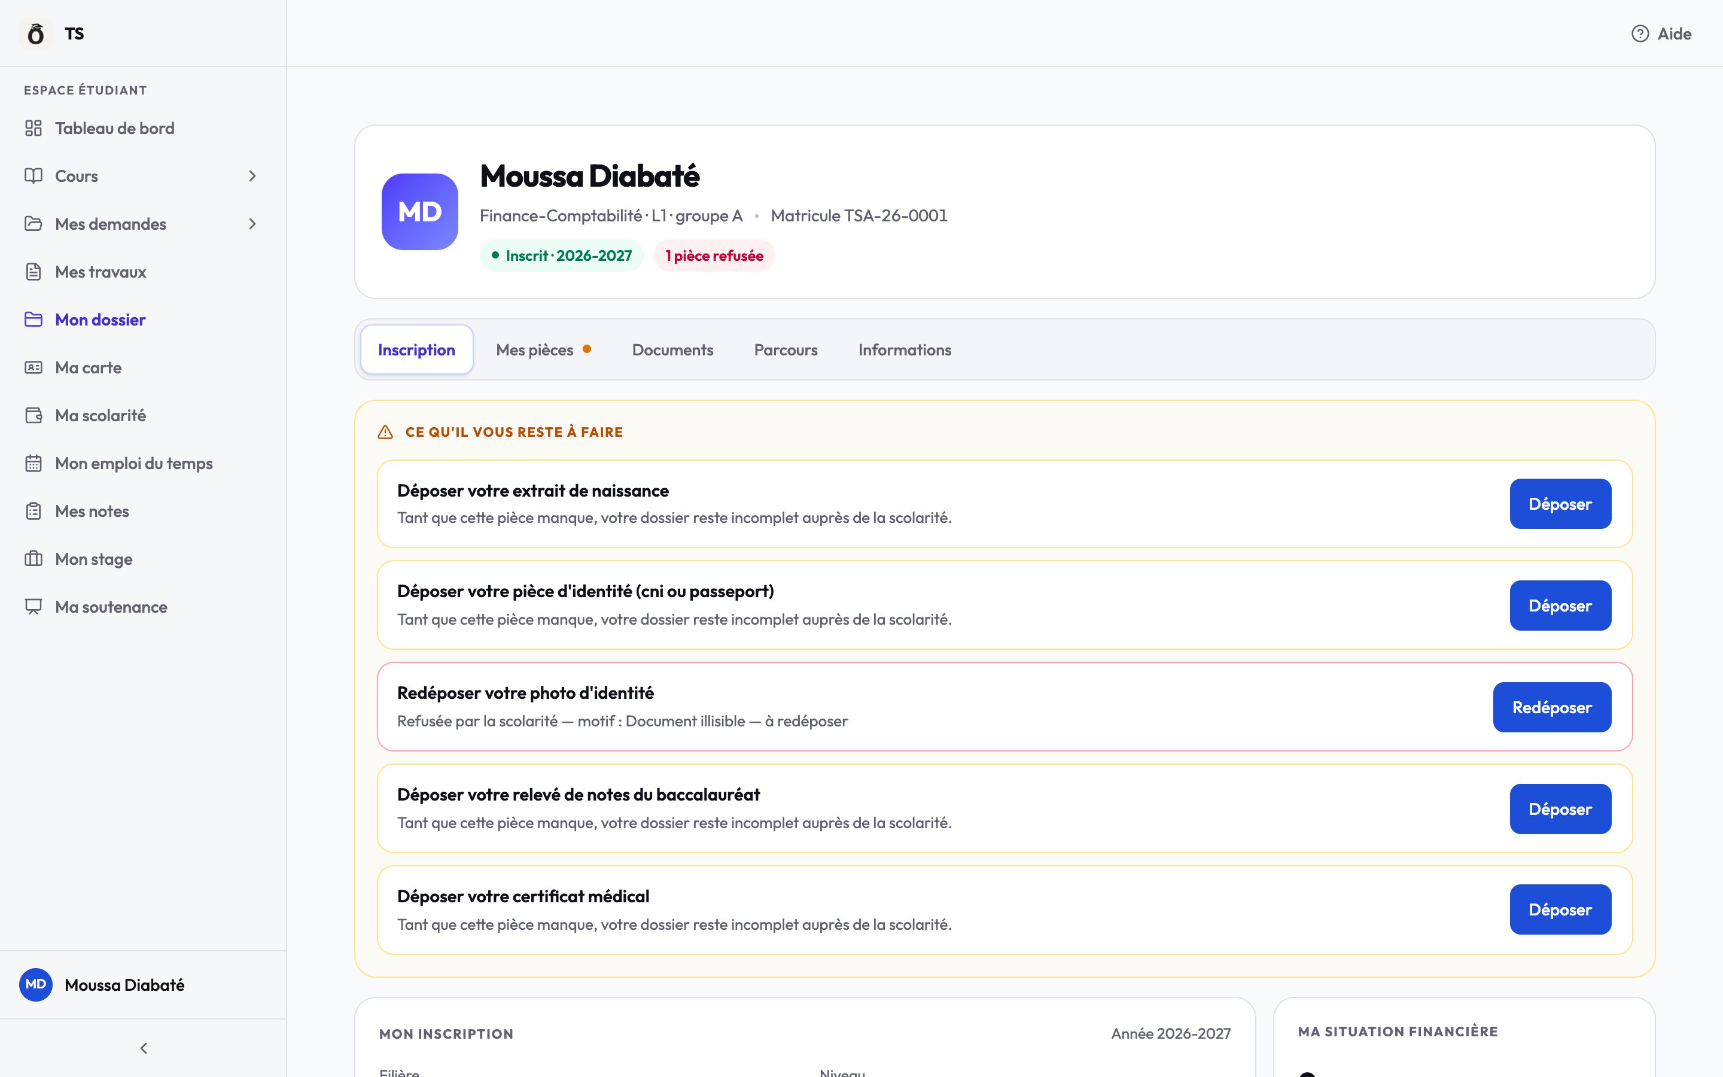Switch to the Inscription tab
1723x1077 pixels.
416,350
